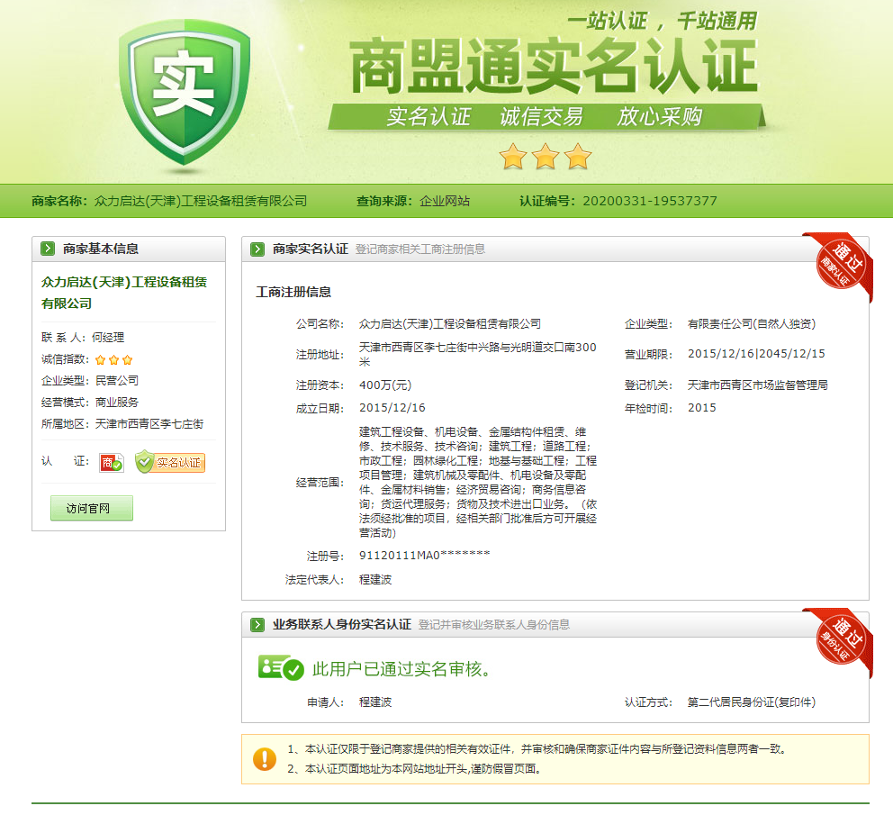Image resolution: width=893 pixels, height=815 pixels.
Task: Click the 登记并审核业务联系人身份信息 subtitle
Action: (x=494, y=625)
